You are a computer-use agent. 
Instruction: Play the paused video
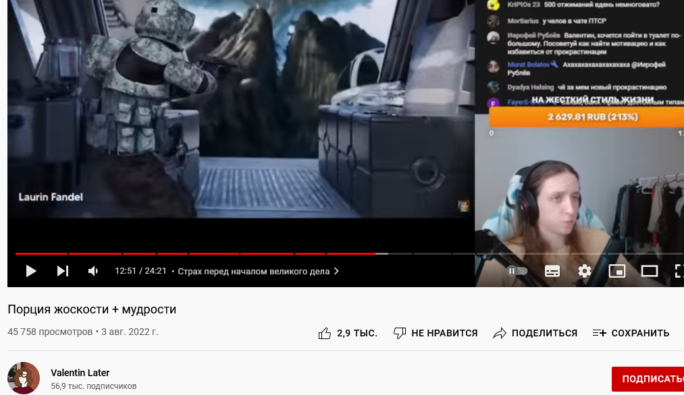30,272
